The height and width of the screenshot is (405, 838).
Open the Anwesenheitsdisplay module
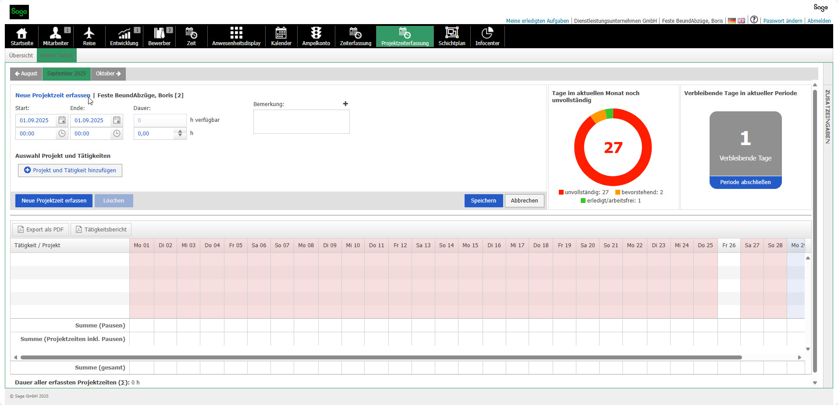pyautogui.click(x=236, y=36)
